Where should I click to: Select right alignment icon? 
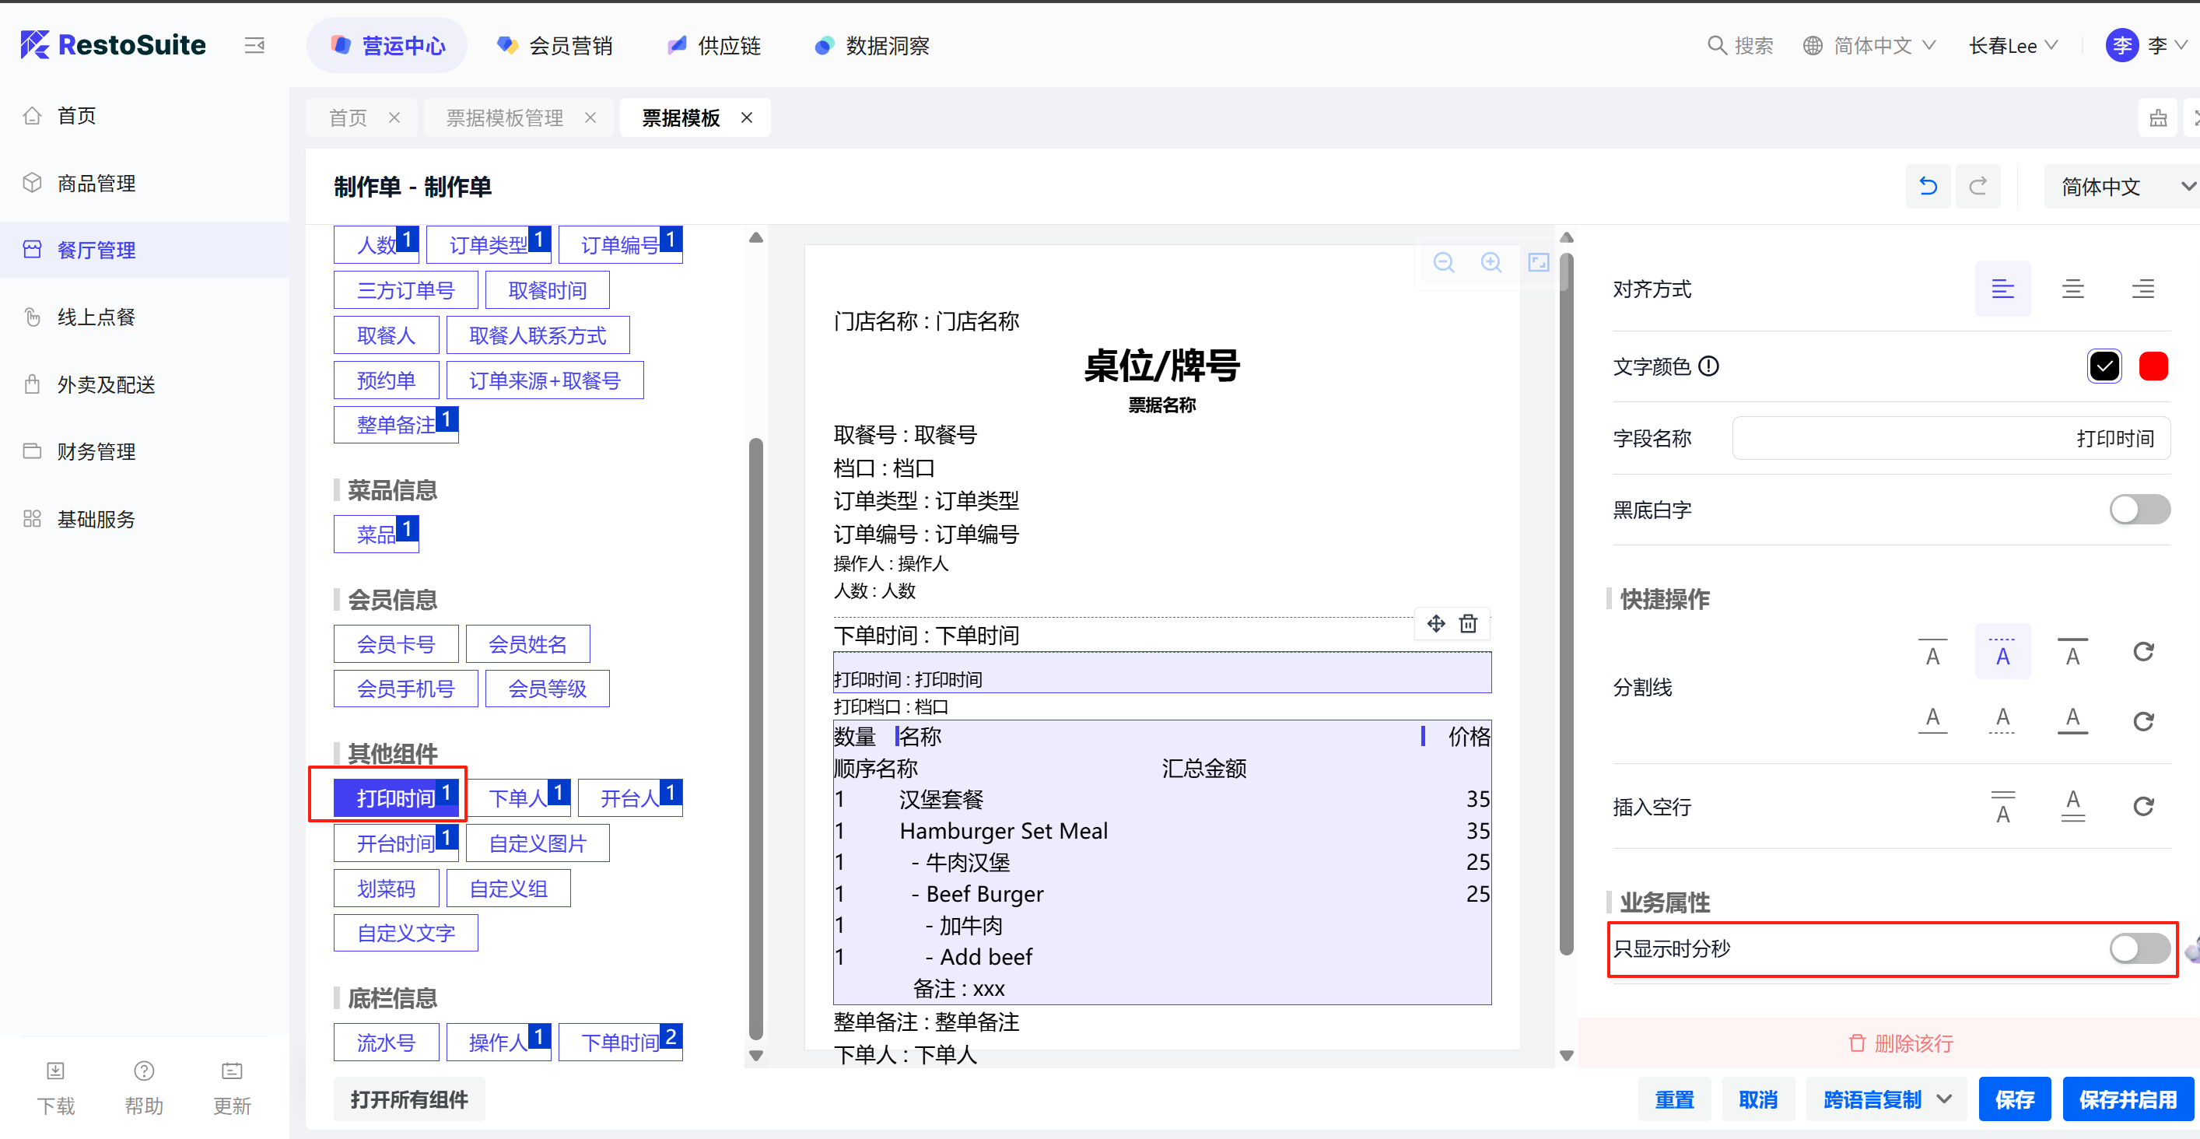coord(2142,289)
